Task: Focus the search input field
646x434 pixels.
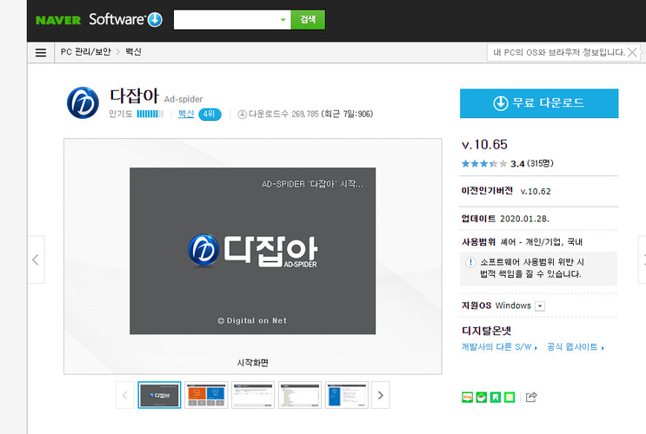Action: [x=226, y=20]
